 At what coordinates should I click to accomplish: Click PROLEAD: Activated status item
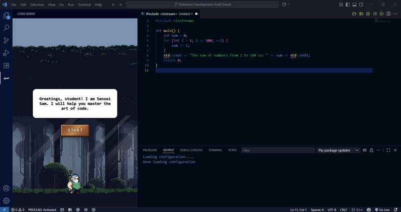(42, 210)
